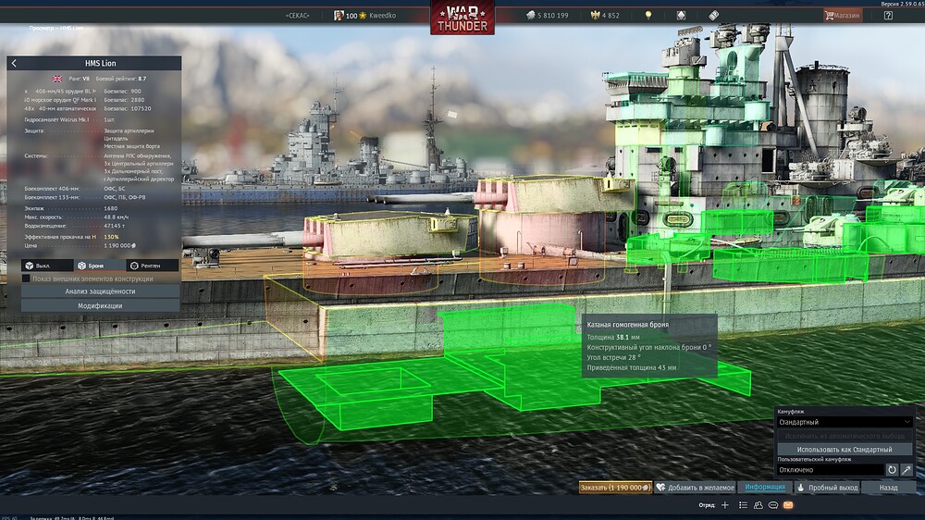Select the Выкл. view mode tab
The height and width of the screenshot is (520, 925).
point(47,266)
